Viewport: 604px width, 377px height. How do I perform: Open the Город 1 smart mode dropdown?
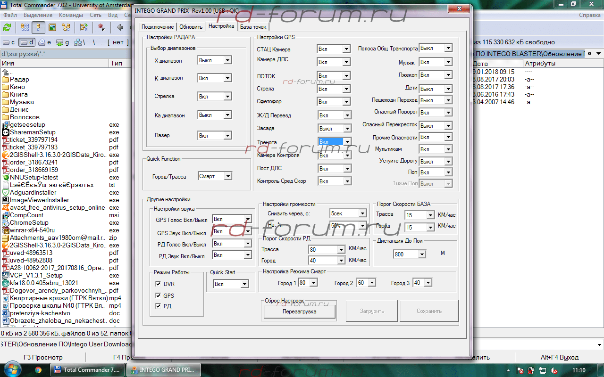pyautogui.click(x=313, y=283)
